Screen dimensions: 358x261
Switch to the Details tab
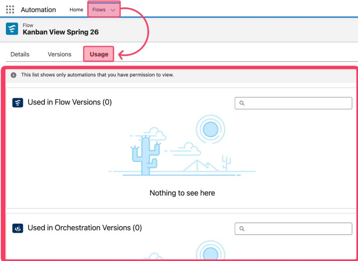[x=19, y=54]
